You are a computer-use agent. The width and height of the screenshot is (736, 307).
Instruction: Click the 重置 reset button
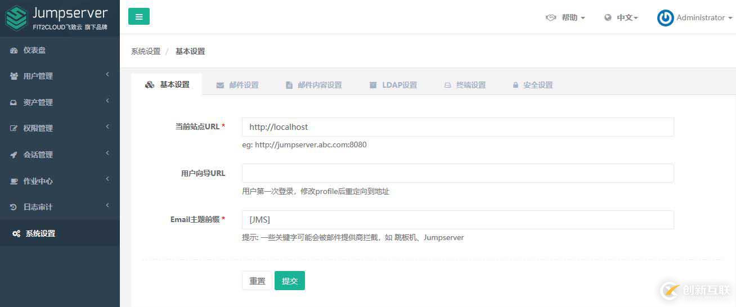pos(257,281)
